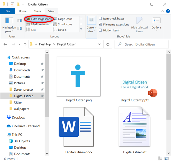The image size is (171, 162).
Task: Toggle the Details pane icon
Action: pyautogui.click(x=20, y=28)
